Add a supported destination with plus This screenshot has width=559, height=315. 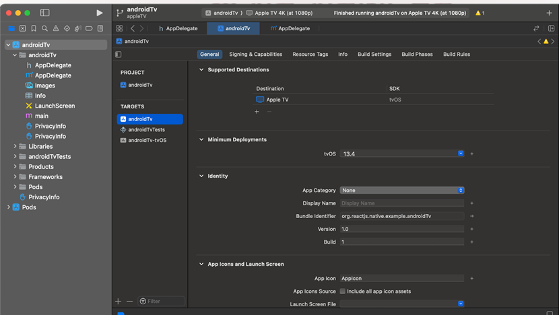(x=257, y=112)
